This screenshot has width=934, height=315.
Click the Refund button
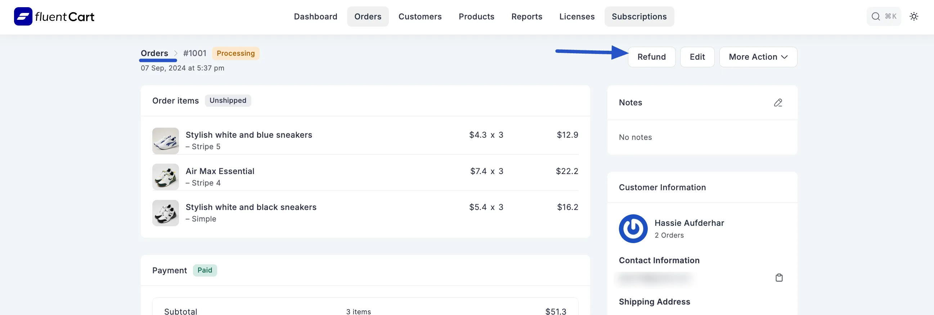click(x=651, y=57)
